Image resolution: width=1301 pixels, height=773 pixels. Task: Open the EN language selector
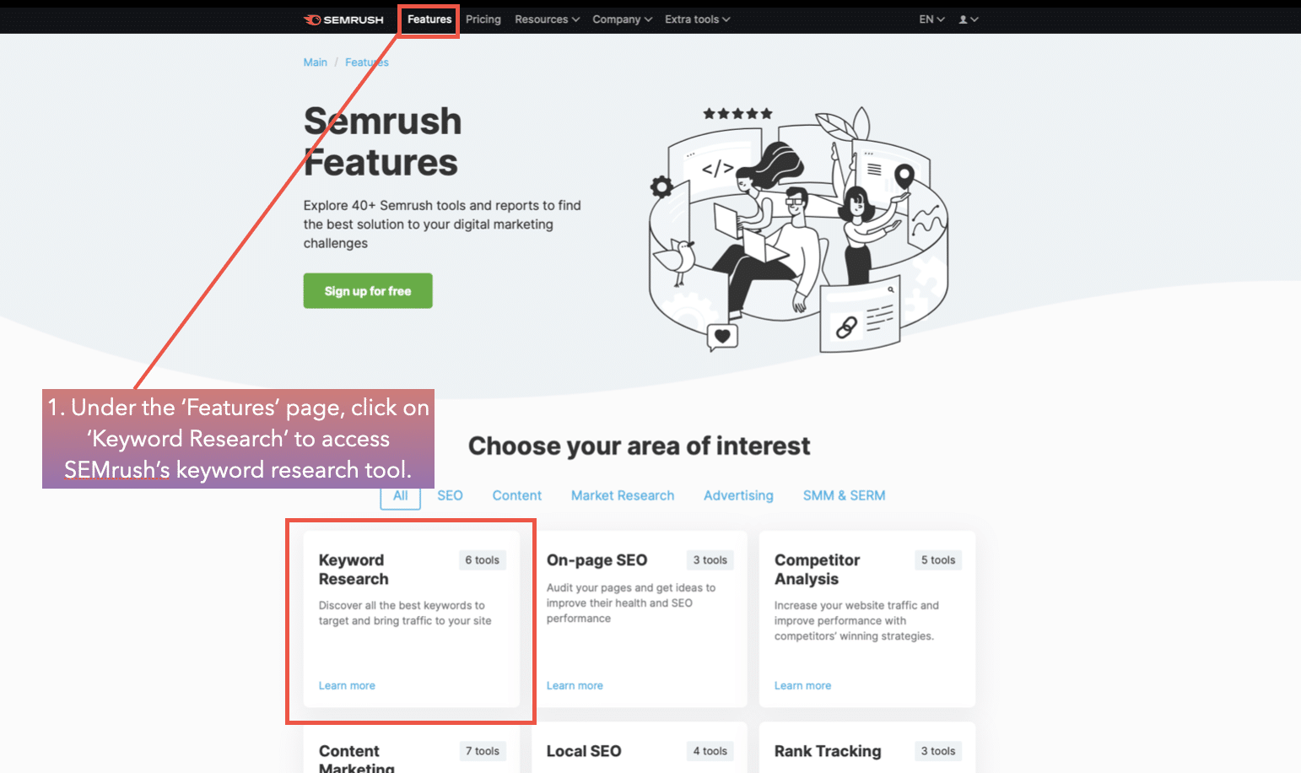(x=931, y=19)
